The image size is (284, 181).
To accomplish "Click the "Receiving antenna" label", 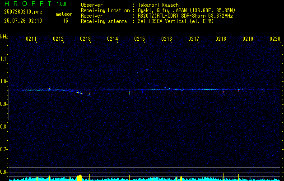I will [104, 21].
